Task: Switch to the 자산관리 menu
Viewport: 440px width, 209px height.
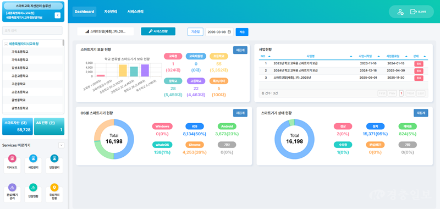Action: click(111, 12)
